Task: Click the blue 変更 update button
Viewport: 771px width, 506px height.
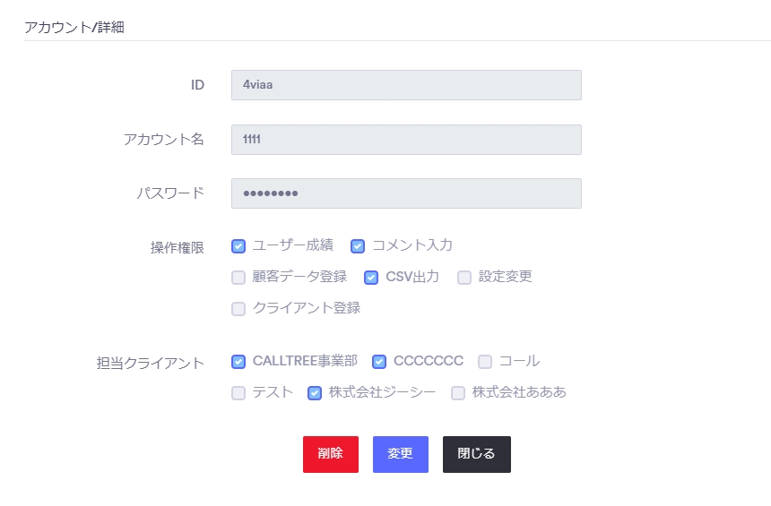Action: pyautogui.click(x=400, y=454)
